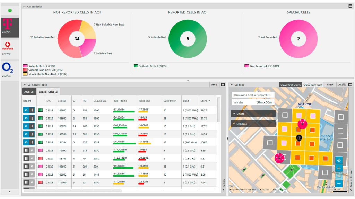Toggle report bars for eNB 184284 row
The width and height of the screenshot is (355, 199).
coord(32,142)
